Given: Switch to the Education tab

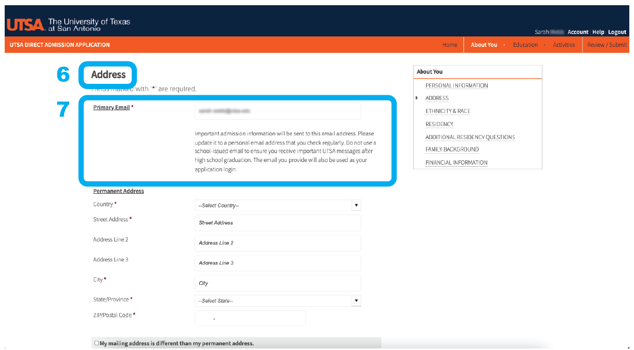Looking at the screenshot, I should click(525, 45).
